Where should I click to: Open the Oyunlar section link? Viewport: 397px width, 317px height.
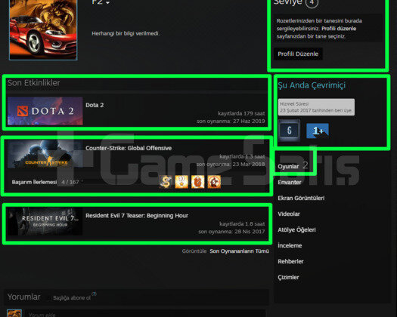[288, 167]
